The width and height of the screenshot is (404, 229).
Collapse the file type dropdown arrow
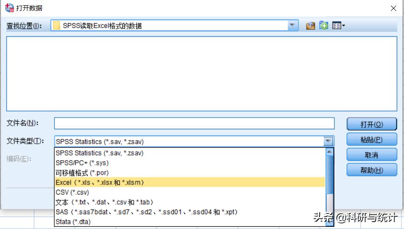tap(329, 141)
